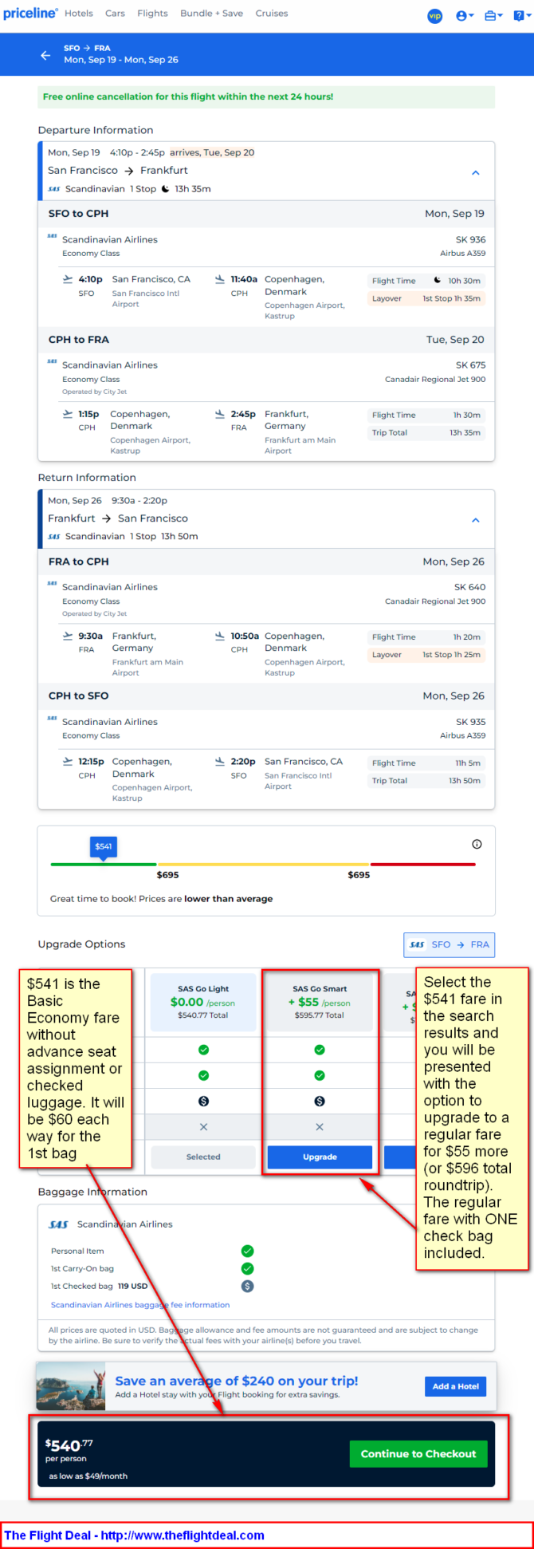Click the free online cancellation banner
Screen dimensions: 534x1549
266,97
